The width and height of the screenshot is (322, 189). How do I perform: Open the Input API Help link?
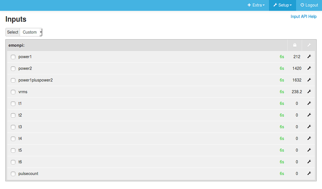coord(304,17)
